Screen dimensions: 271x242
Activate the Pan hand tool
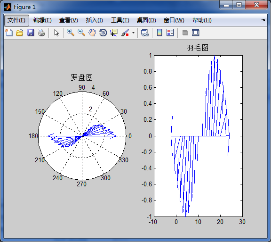[x=92, y=33]
